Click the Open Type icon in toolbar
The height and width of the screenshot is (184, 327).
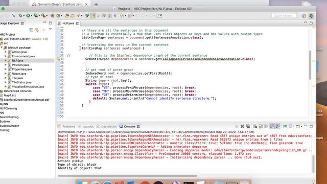(67, 16)
